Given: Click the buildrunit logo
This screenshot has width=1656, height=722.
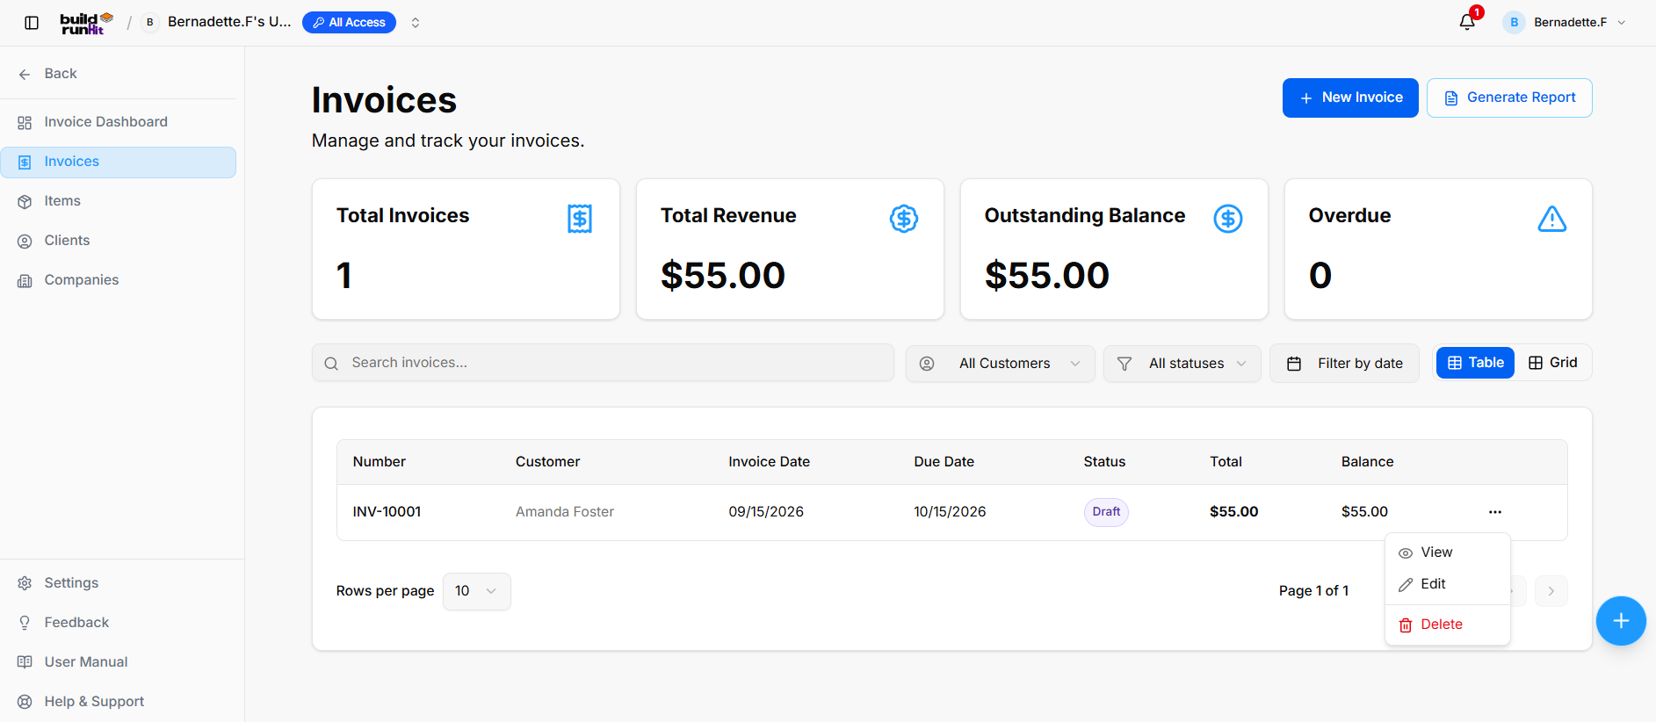Looking at the screenshot, I should pyautogui.click(x=87, y=23).
